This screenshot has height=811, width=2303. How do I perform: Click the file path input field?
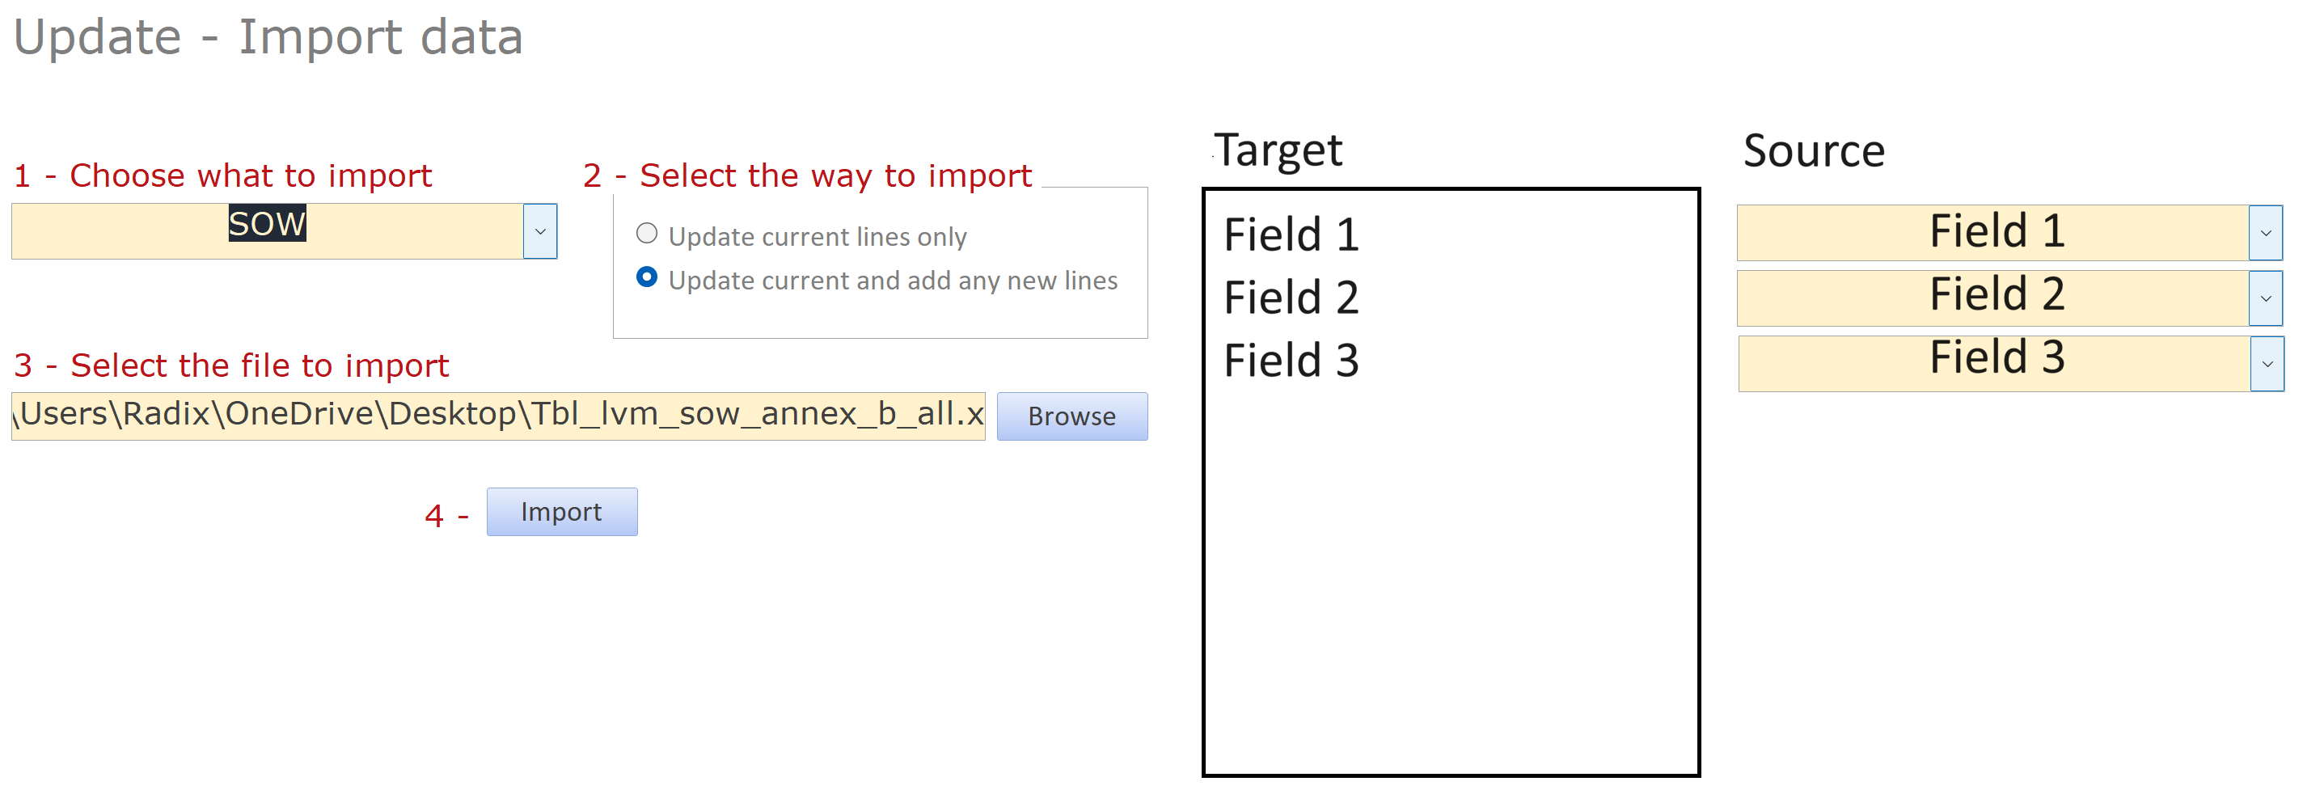(x=498, y=416)
